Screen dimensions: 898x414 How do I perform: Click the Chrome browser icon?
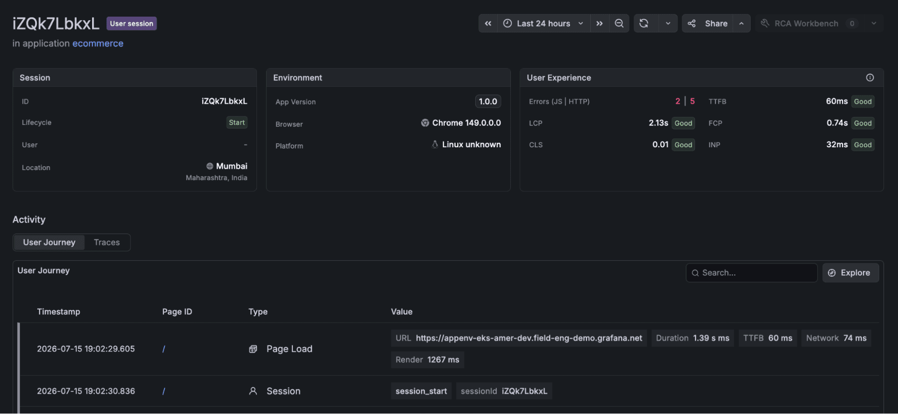[x=425, y=123]
